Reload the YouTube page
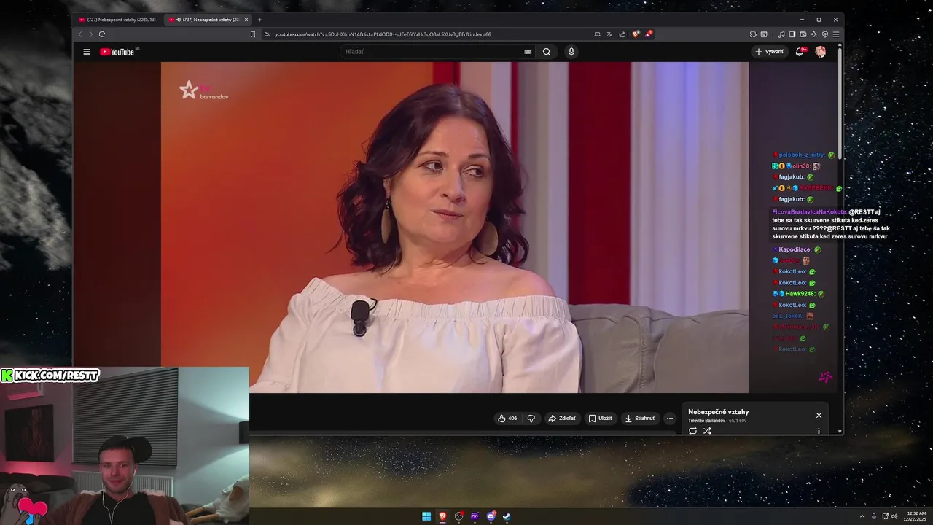933x525 pixels. (x=102, y=34)
